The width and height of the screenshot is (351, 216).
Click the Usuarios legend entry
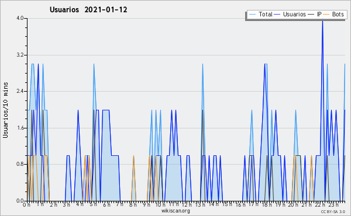pos(290,14)
